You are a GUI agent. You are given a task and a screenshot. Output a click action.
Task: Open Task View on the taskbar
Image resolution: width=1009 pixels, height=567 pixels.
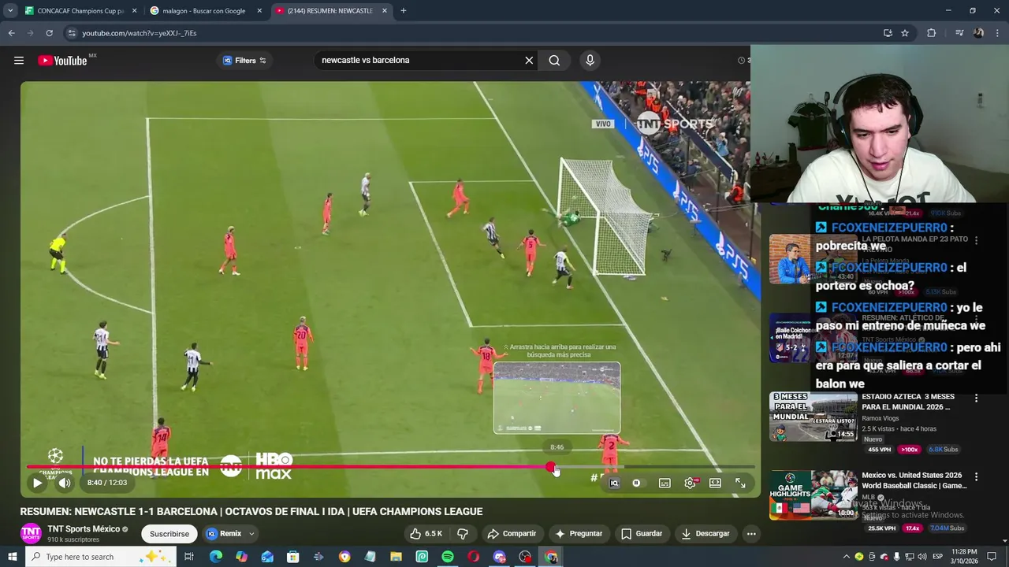click(189, 557)
